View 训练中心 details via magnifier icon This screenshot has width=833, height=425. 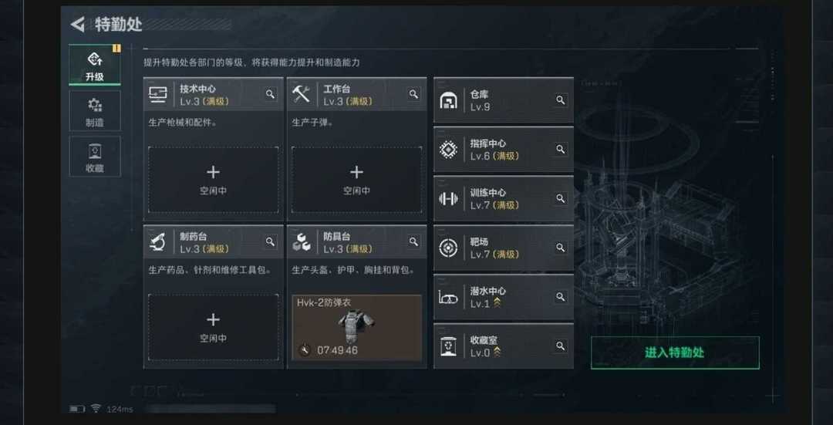pos(561,198)
